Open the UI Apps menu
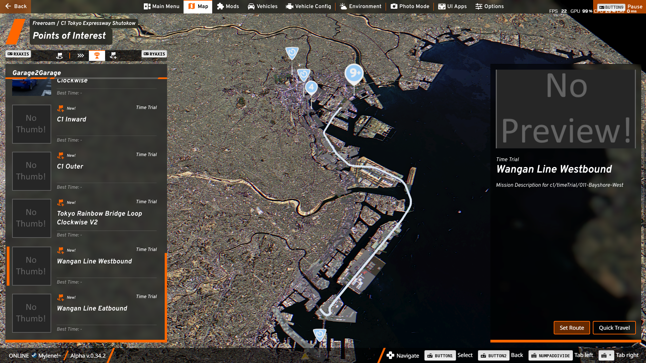Viewport: 646px width, 363px height. point(452,6)
